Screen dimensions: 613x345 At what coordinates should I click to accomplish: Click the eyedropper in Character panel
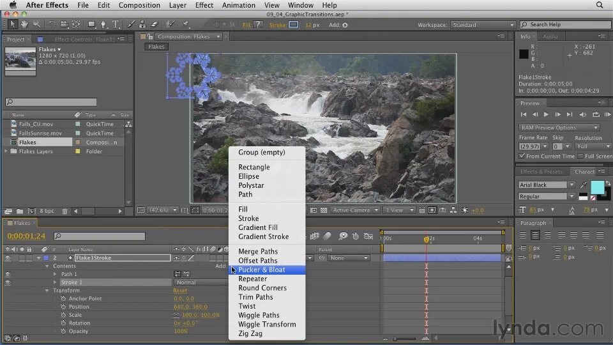[x=583, y=185]
